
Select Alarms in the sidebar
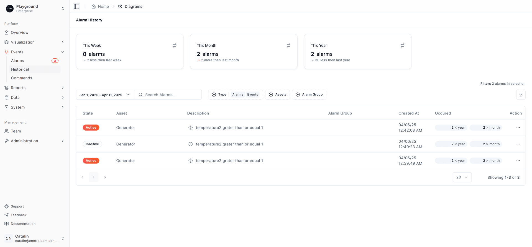17,61
